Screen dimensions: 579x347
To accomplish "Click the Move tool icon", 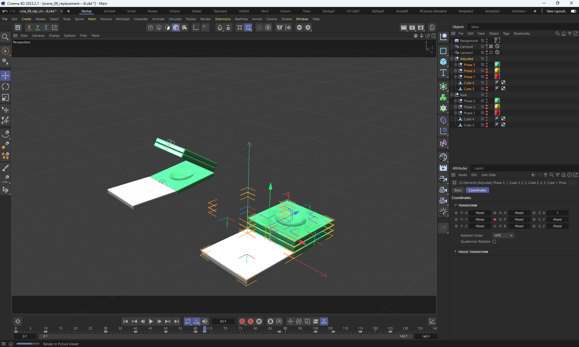I will pos(5,76).
